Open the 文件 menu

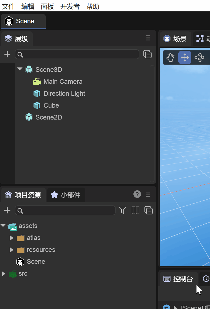tap(8, 7)
